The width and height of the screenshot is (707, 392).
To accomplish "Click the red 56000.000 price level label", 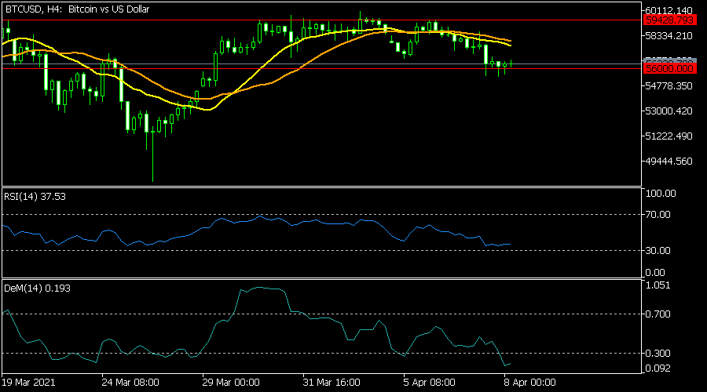I will [669, 68].
